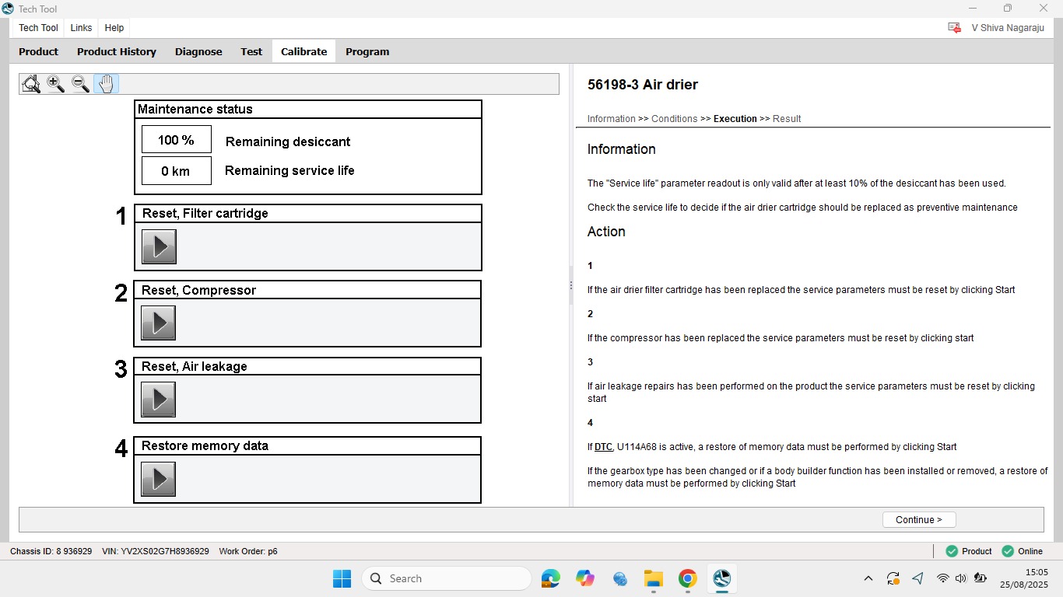1063x597 pixels.
Task: Open the Links menu
Action: tap(81, 27)
